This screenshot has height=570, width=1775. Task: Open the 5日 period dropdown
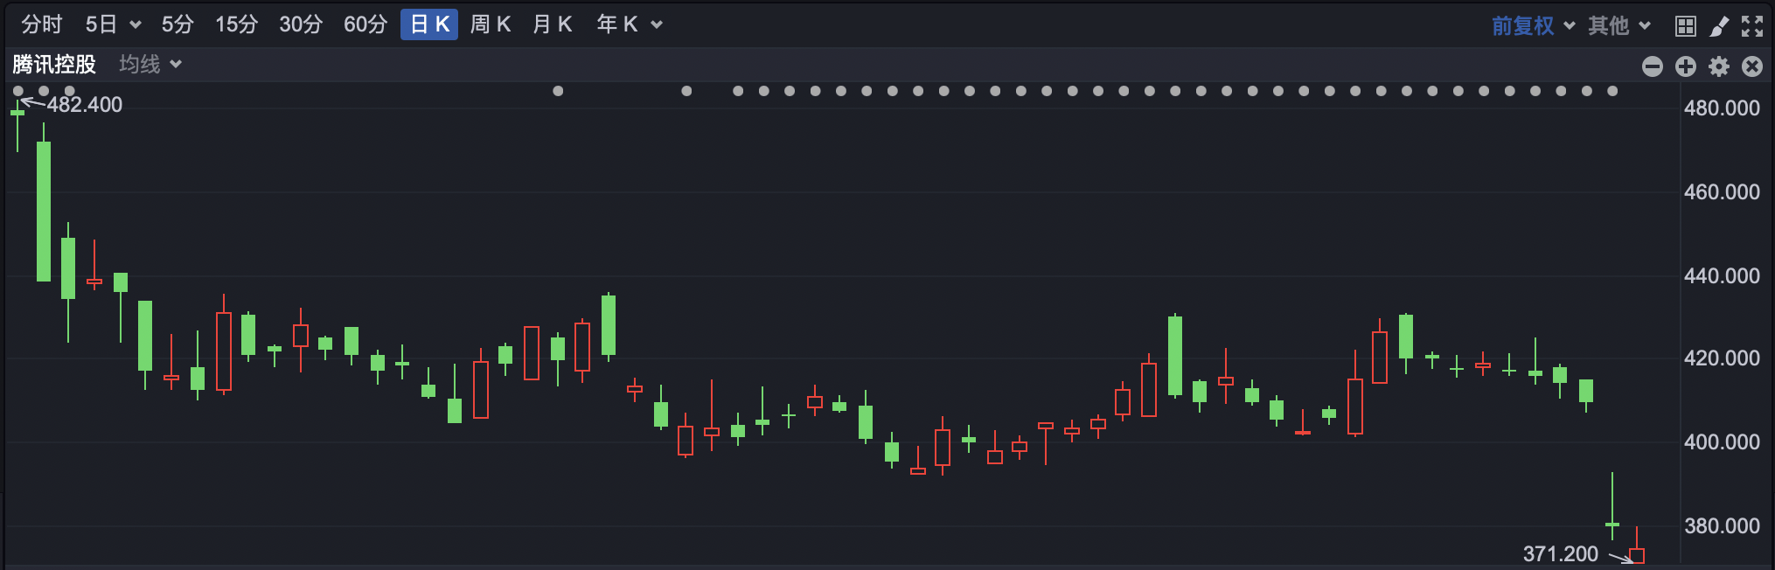[x=113, y=24]
